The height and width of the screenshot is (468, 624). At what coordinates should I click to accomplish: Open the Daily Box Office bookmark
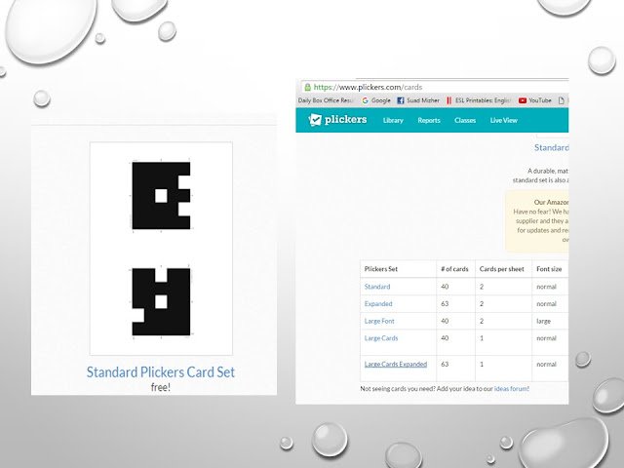pos(325,100)
